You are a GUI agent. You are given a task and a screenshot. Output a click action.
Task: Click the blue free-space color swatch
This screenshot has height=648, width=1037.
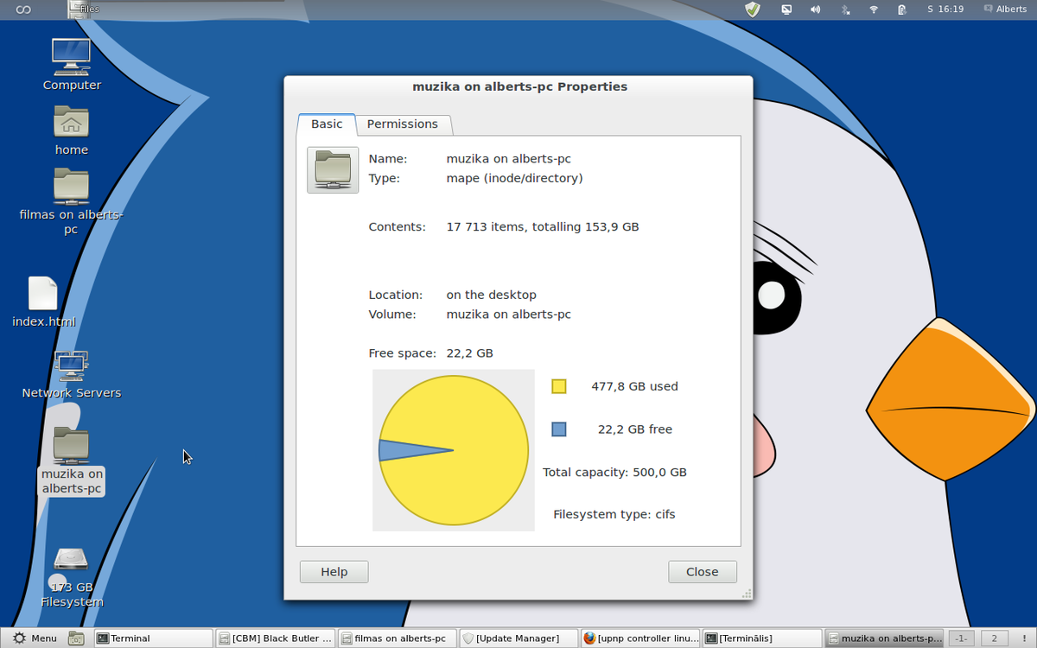559,429
